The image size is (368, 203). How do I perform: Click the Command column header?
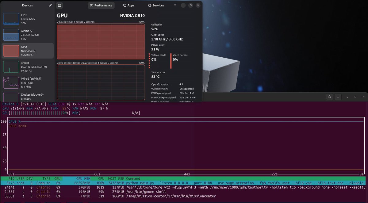tap(133, 178)
